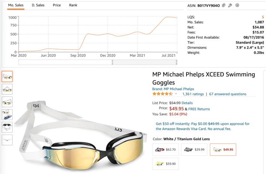Screen dimensions: 266x174
Task: Click the list price Details link
Action: point(187,103)
